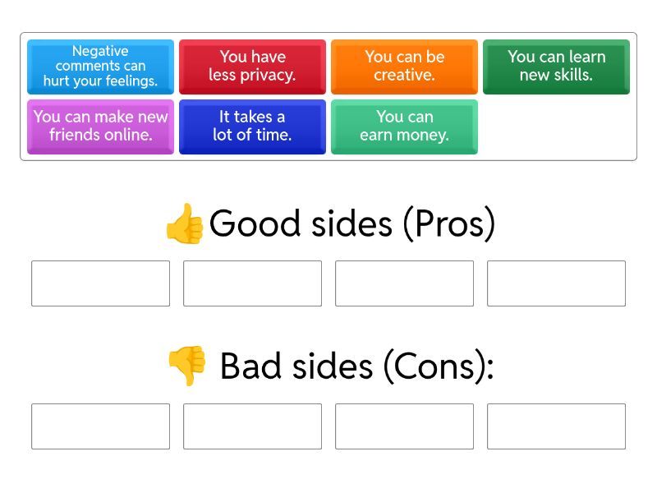Click the first empty box under Good sides
Image resolution: width=657 pixels, height=493 pixels.
coord(100,283)
